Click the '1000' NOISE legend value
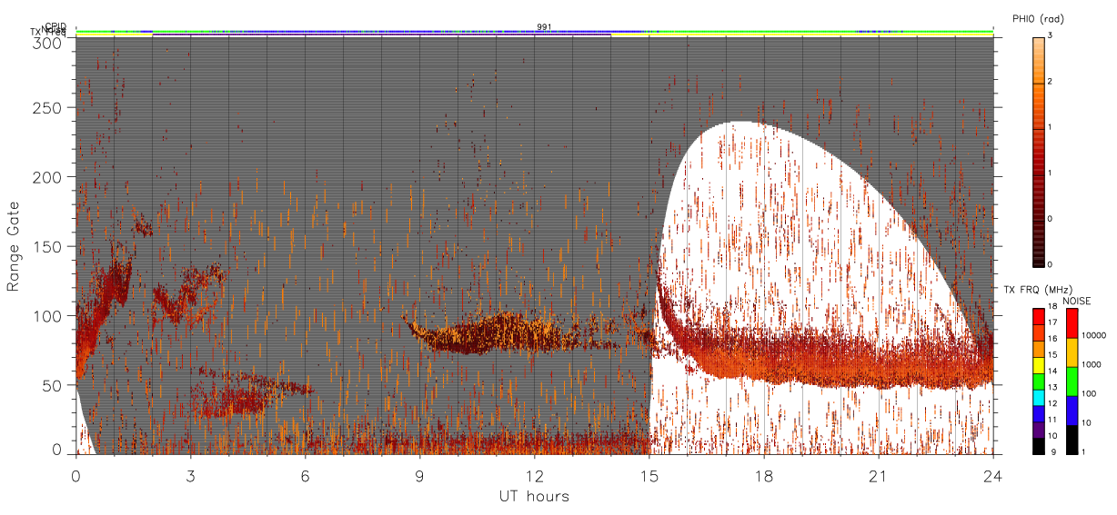Screen dimensions: 1117x515 pos(1092,364)
